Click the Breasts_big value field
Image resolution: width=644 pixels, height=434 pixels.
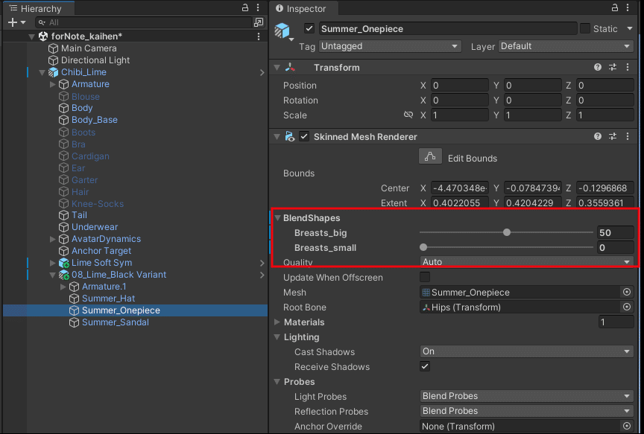pyautogui.click(x=615, y=232)
